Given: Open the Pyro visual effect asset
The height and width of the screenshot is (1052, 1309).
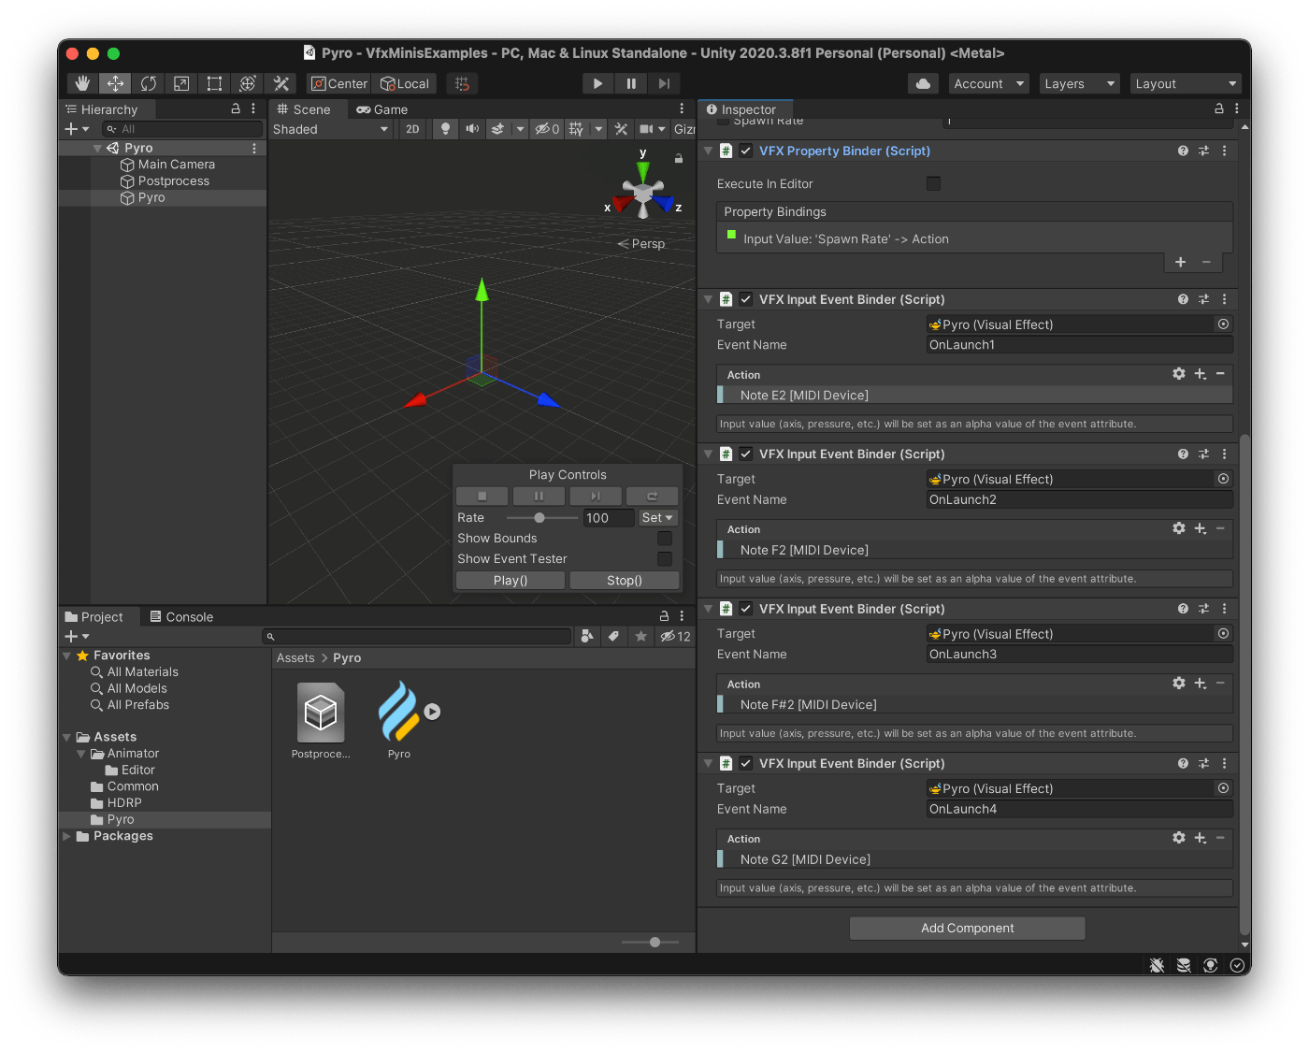Looking at the screenshot, I should 399,718.
